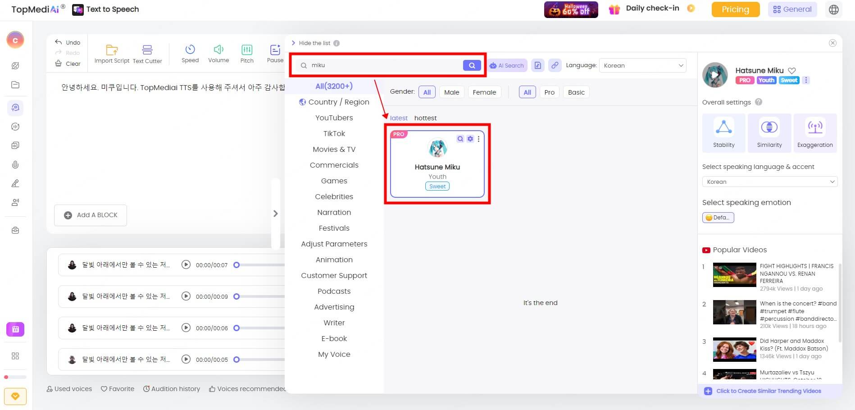Open the General menu
855x410 pixels.
(792, 9)
